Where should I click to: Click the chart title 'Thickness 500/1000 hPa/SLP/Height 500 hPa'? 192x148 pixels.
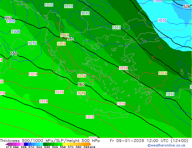50,141
